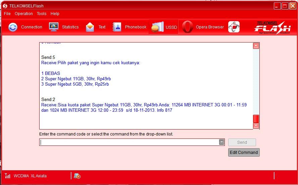Screen dimensions: 298x185
Task: Click the Telkomsel Flash brand logo
Action: pos(272,28)
